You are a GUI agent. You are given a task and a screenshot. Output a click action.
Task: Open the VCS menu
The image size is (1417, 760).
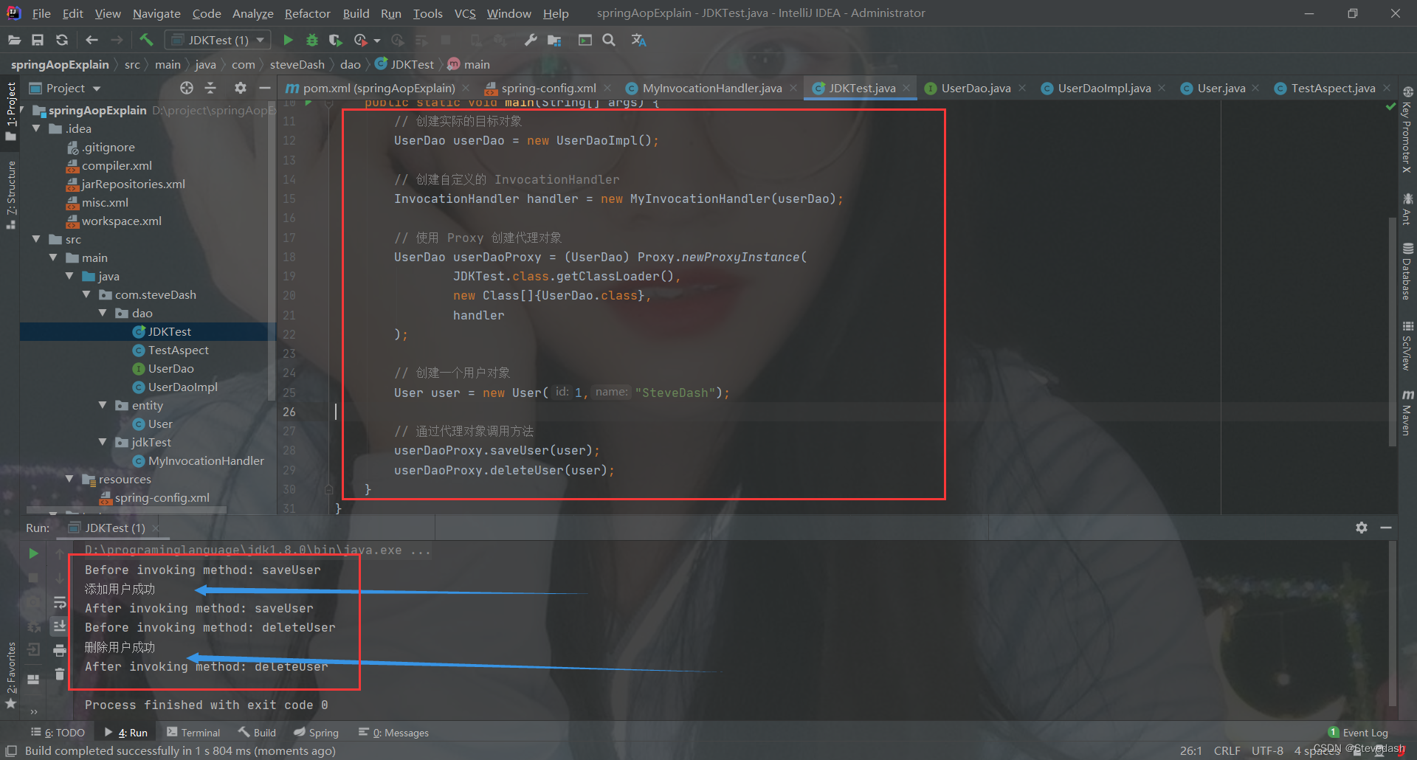(x=465, y=13)
